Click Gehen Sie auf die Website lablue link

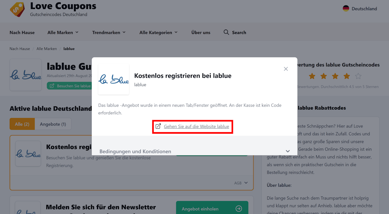(x=196, y=126)
